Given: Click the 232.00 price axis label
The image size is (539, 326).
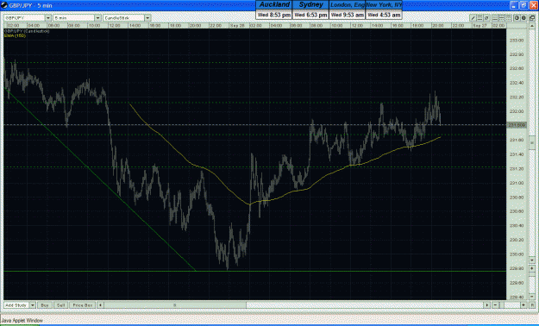Looking at the screenshot, I should click(517, 111).
